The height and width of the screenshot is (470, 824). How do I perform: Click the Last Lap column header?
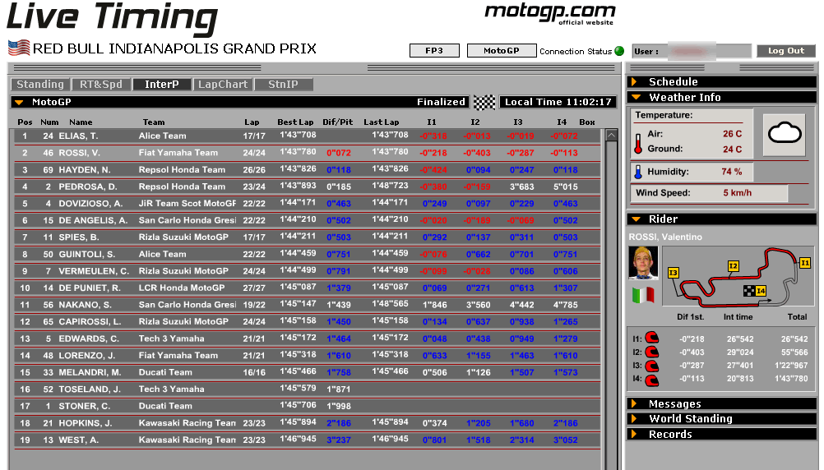point(382,122)
